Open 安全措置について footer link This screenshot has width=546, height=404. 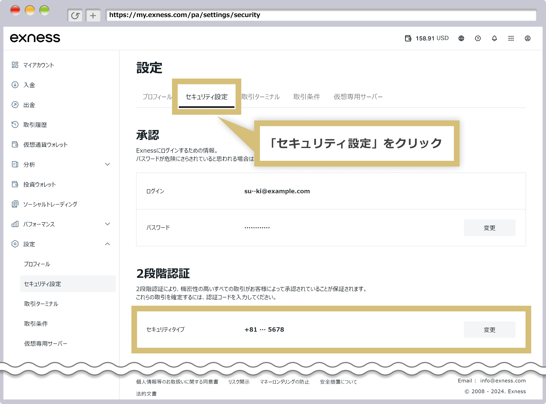(x=338, y=382)
